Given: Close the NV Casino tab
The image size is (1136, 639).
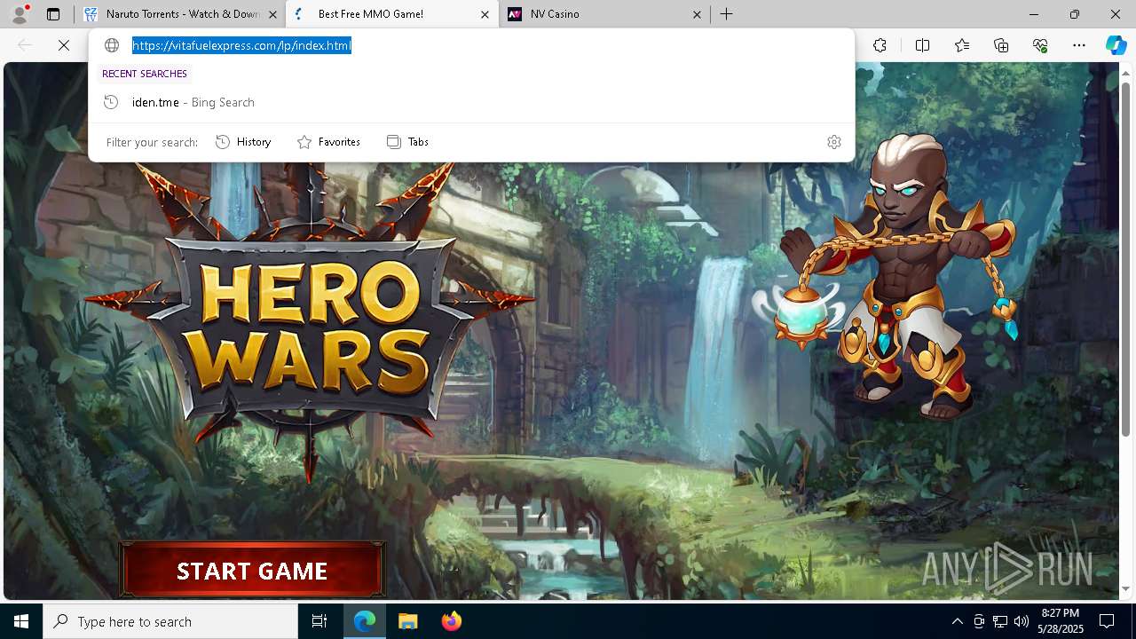Looking at the screenshot, I should 697,14.
